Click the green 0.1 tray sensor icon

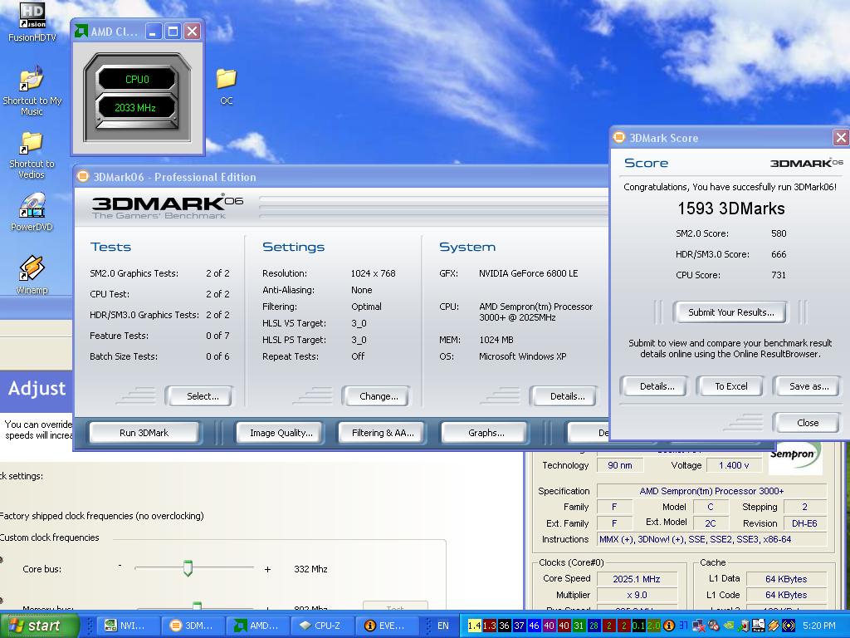(638, 626)
